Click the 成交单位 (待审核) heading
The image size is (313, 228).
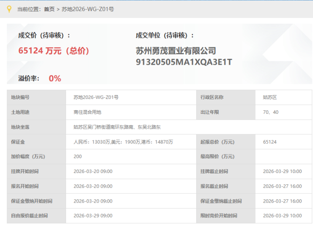tap(165, 36)
